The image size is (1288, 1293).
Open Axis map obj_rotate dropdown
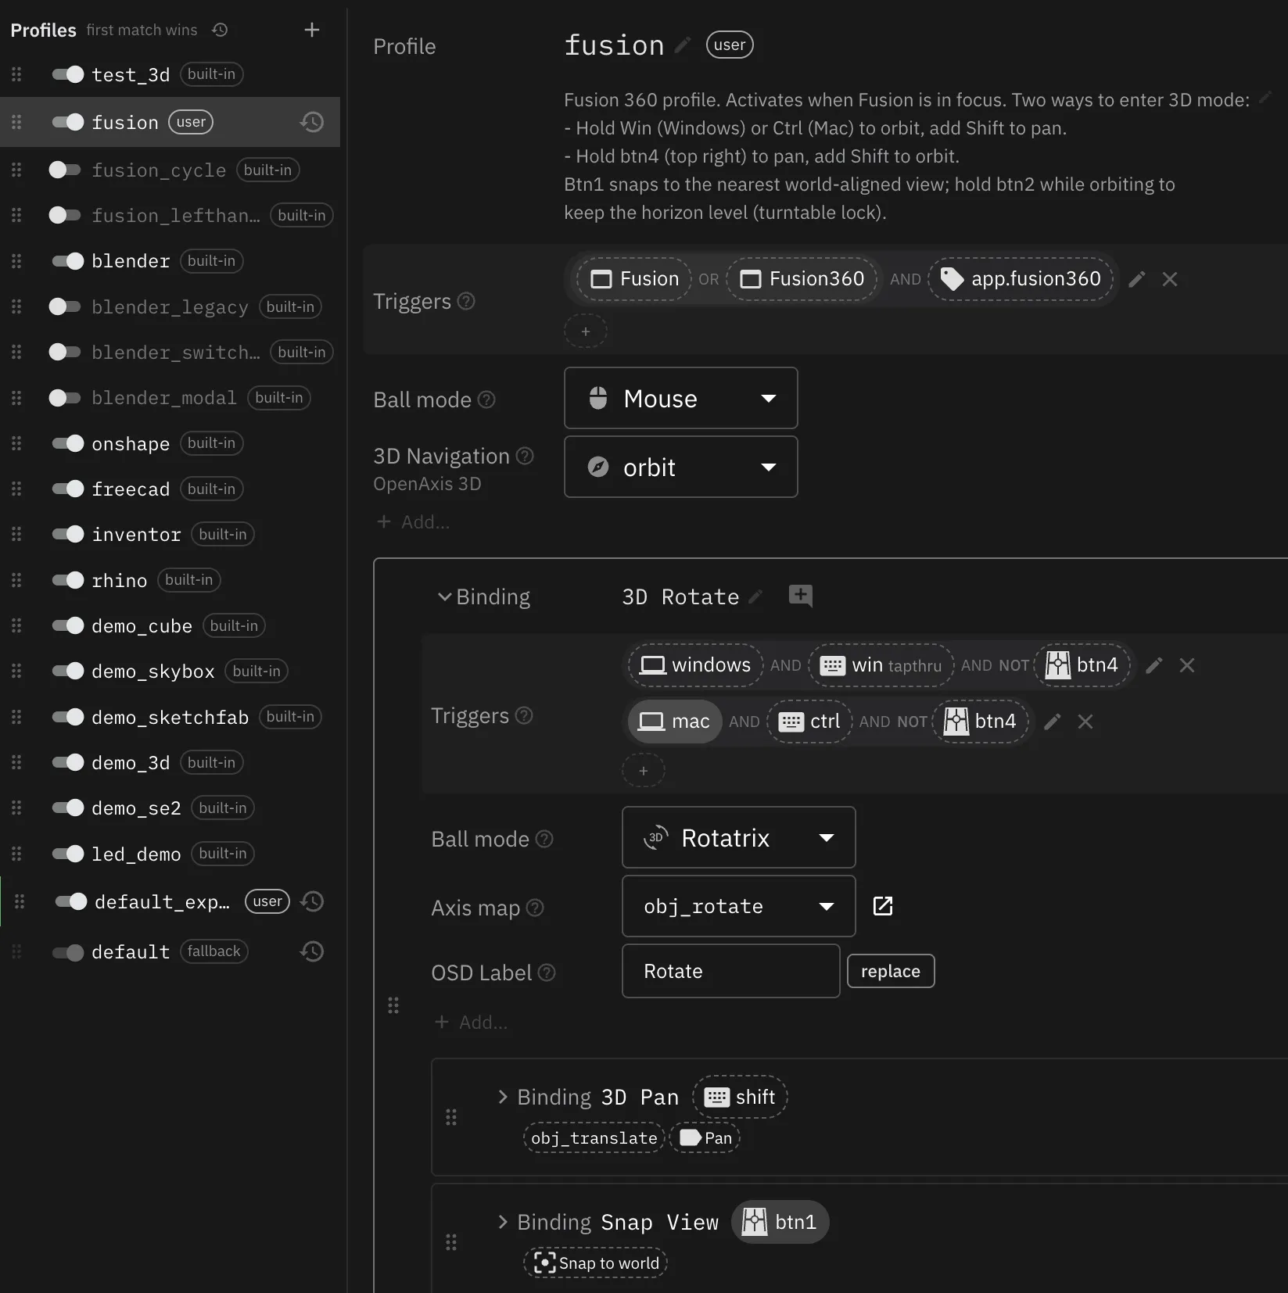pos(739,906)
